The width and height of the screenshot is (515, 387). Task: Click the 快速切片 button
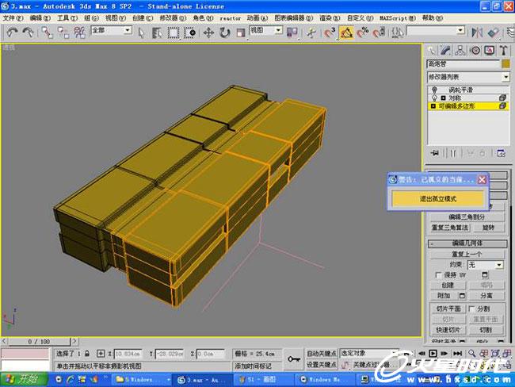(448, 330)
